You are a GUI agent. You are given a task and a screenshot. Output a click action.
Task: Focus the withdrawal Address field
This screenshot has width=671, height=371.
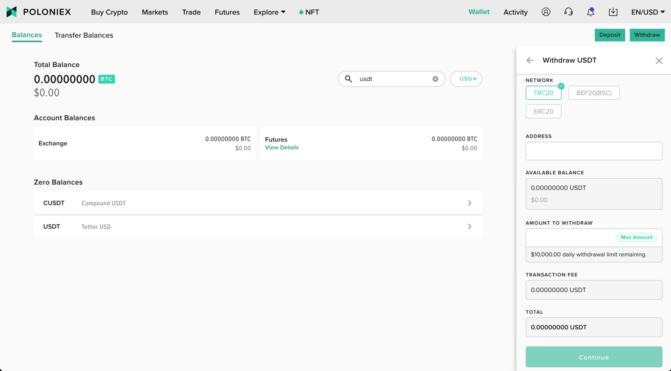pos(594,151)
